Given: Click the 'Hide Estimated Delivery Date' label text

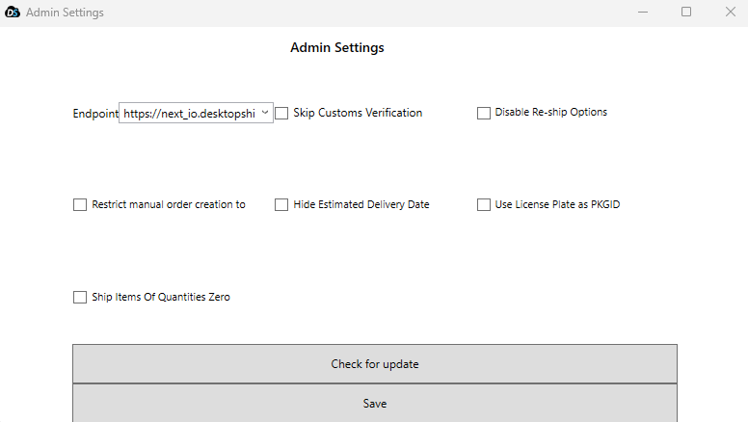Looking at the screenshot, I should coord(361,204).
